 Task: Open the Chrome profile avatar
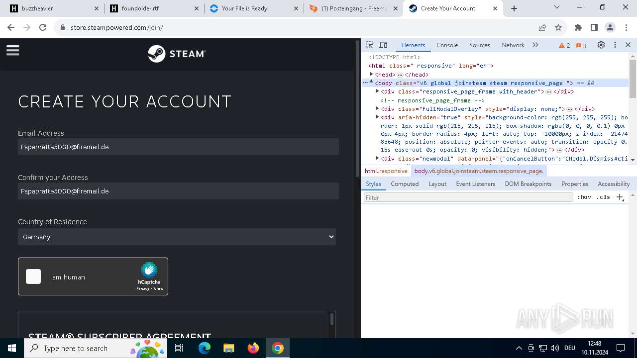coord(610,27)
